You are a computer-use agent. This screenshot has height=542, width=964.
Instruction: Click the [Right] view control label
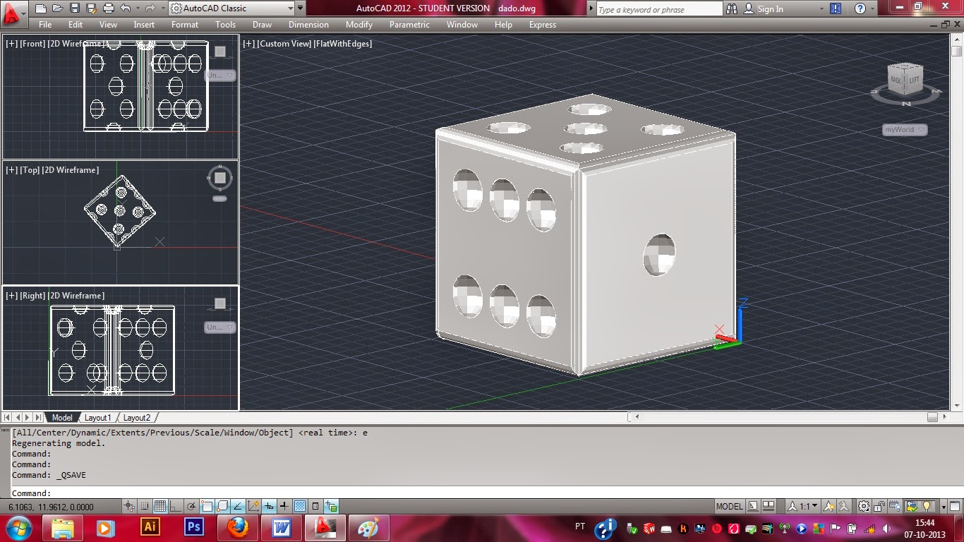[x=32, y=296]
